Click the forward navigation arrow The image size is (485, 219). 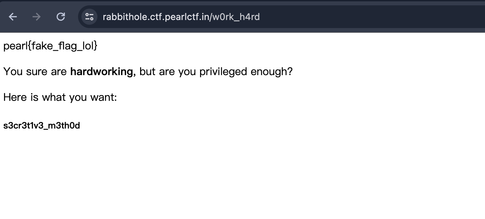coord(36,17)
